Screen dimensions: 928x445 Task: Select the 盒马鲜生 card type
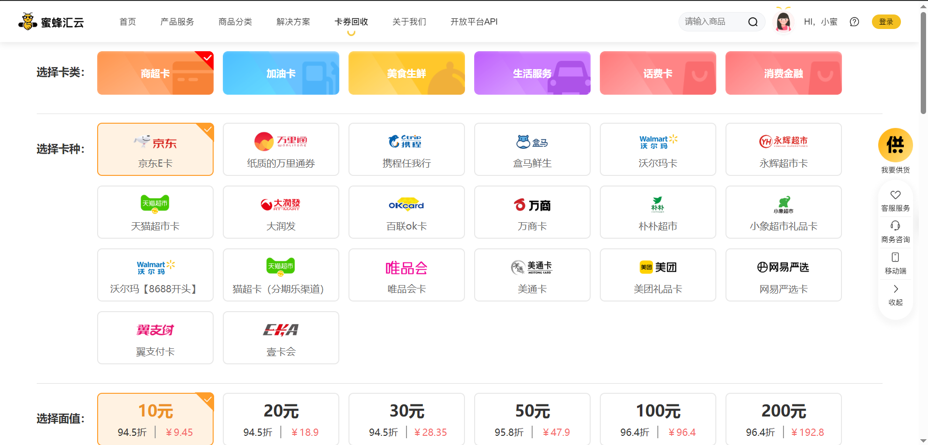pyautogui.click(x=532, y=149)
